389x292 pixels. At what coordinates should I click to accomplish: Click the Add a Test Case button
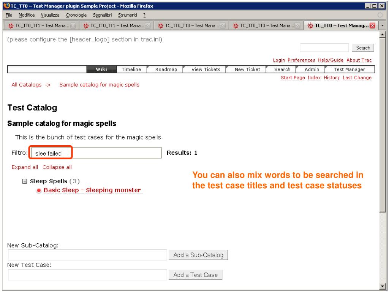tap(195, 275)
